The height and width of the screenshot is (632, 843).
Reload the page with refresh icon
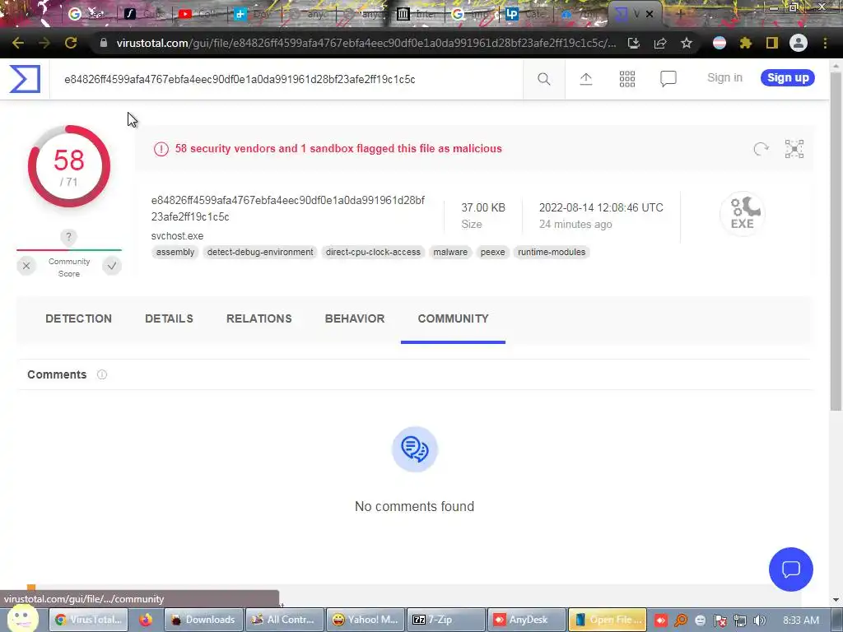[71, 43]
